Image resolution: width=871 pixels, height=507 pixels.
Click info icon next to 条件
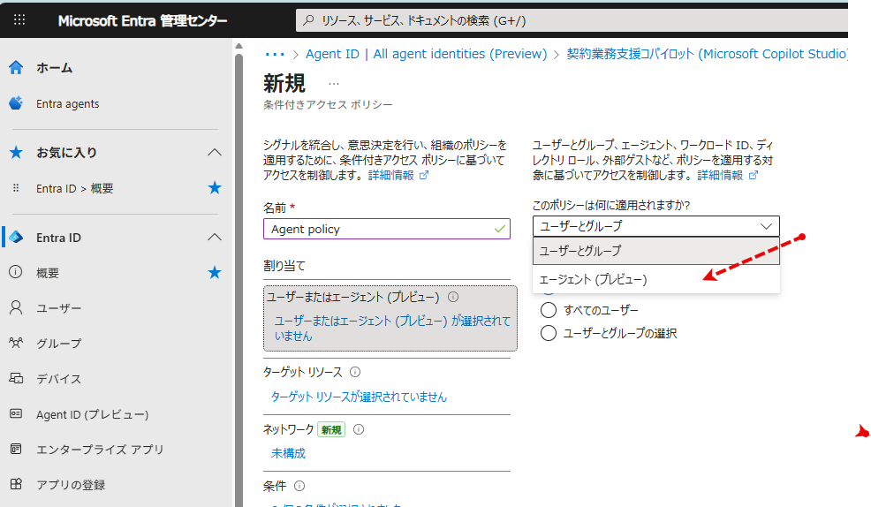299,486
